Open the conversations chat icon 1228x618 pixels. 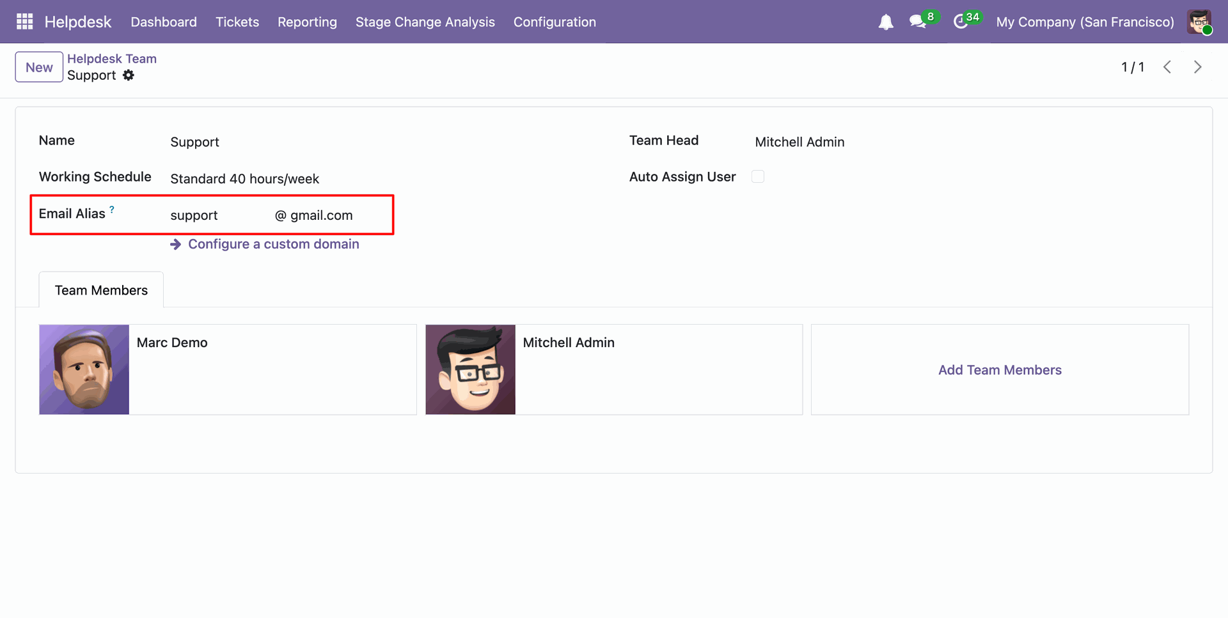(918, 22)
